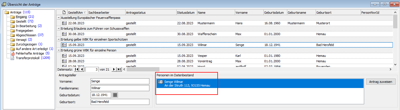Select the Transferprotokoll document icon
The width and height of the screenshot is (400, 110).
click(12, 58)
